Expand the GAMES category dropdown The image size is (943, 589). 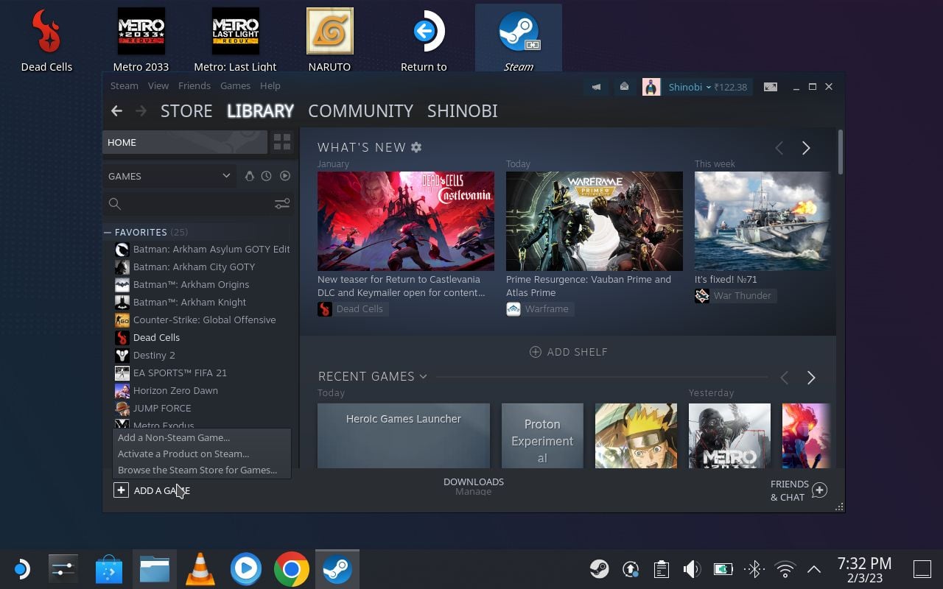point(168,176)
